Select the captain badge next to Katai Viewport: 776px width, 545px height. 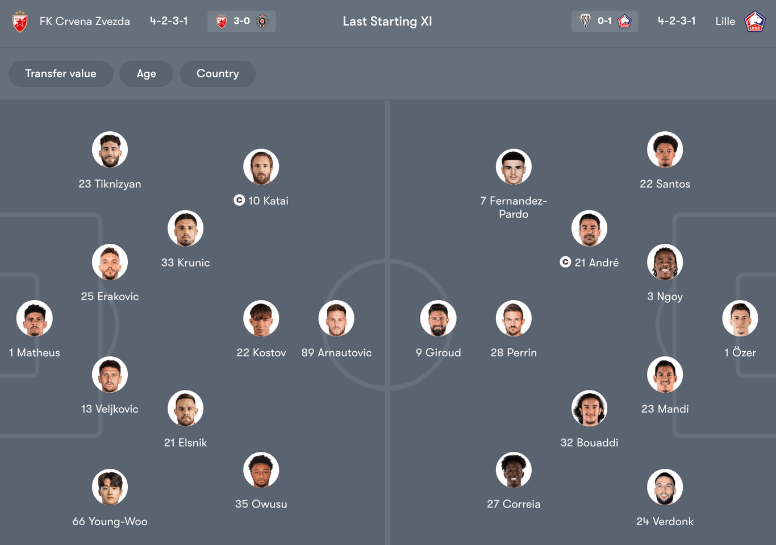tap(239, 200)
